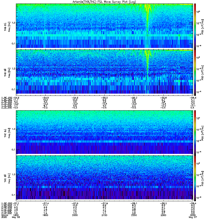The image size is (206, 219).
Task: Click the '0000' time tick label
Action: 193,215
